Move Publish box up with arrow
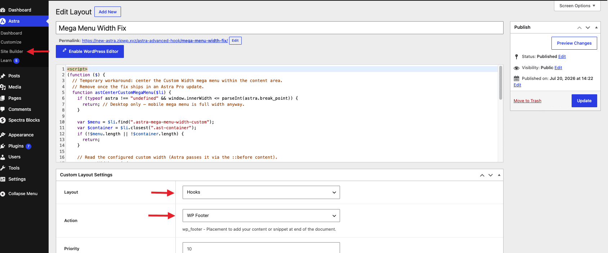 [x=579, y=27]
